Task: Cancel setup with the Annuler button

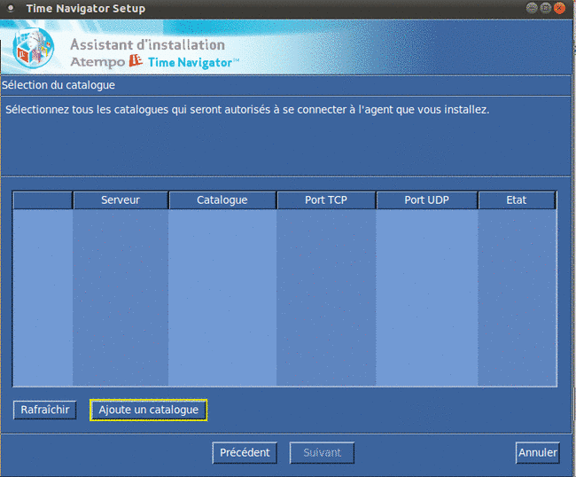Action: click(x=538, y=452)
